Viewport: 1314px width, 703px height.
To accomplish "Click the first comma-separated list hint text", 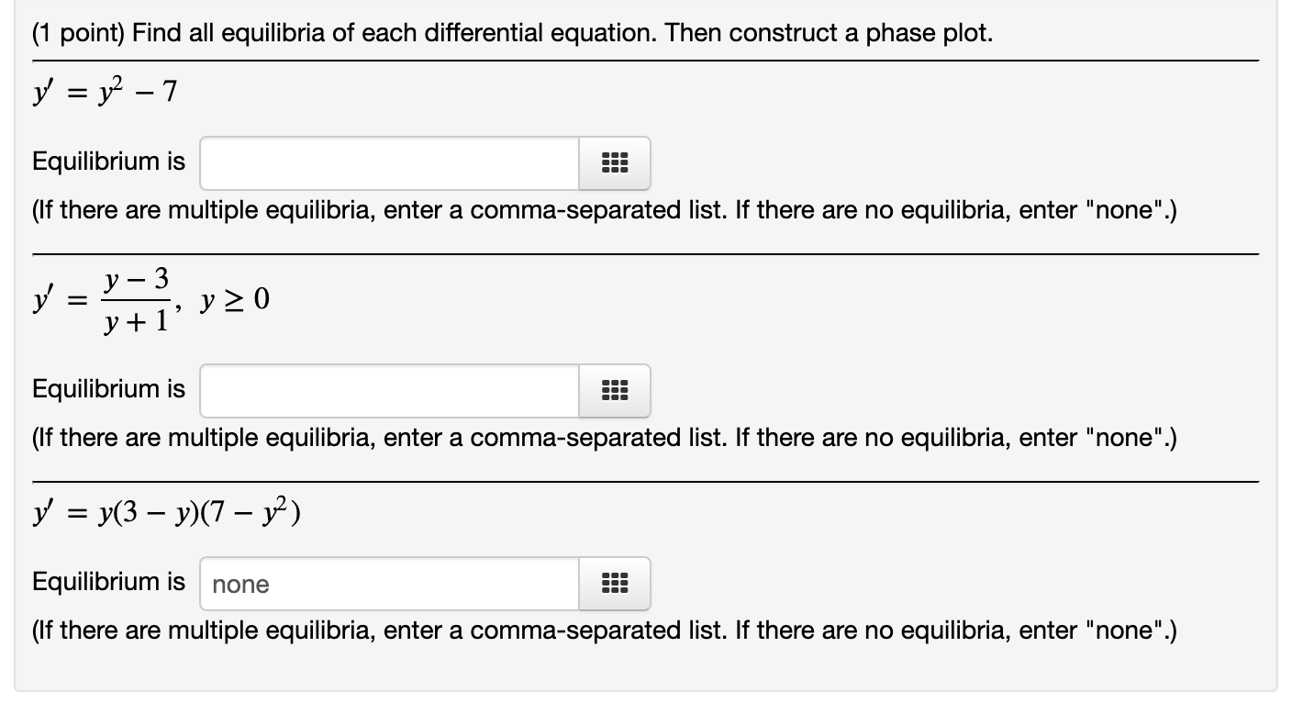I will pos(604,210).
